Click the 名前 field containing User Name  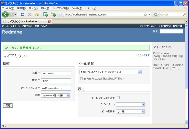coord(56,73)
